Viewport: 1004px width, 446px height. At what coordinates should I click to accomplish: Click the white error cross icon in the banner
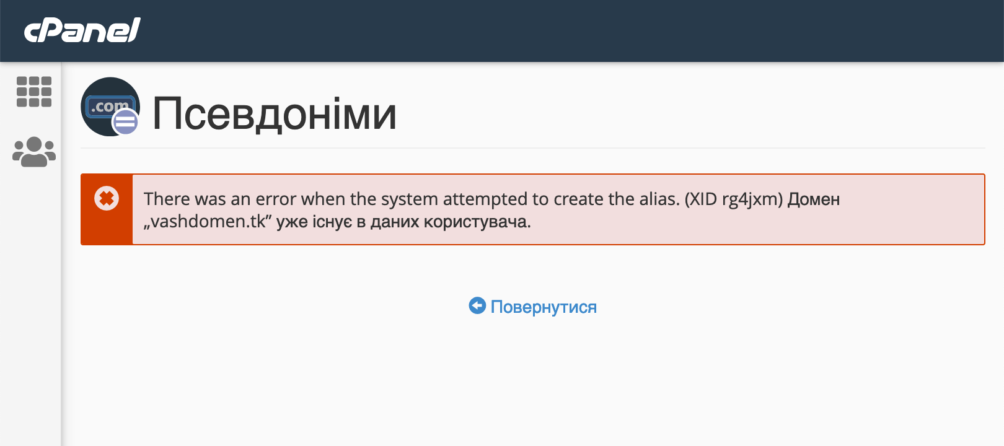tap(107, 198)
